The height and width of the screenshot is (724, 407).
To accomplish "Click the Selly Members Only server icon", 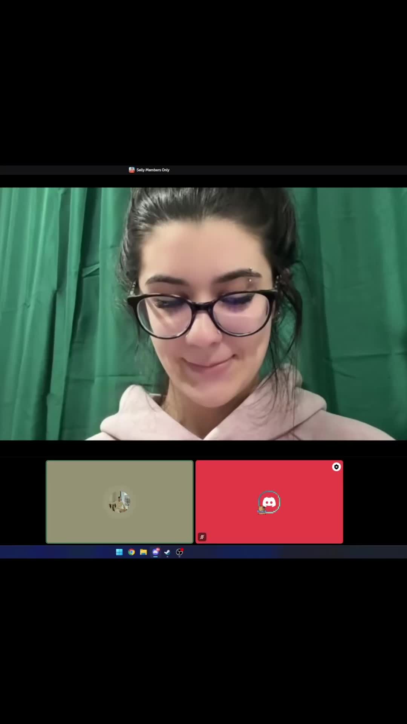I will click(132, 170).
